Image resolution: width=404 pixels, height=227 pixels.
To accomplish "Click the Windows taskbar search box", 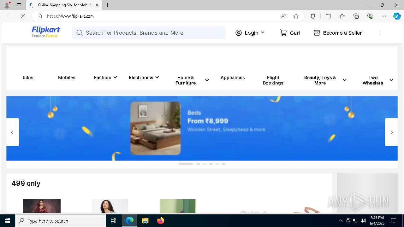I will (x=61, y=221).
